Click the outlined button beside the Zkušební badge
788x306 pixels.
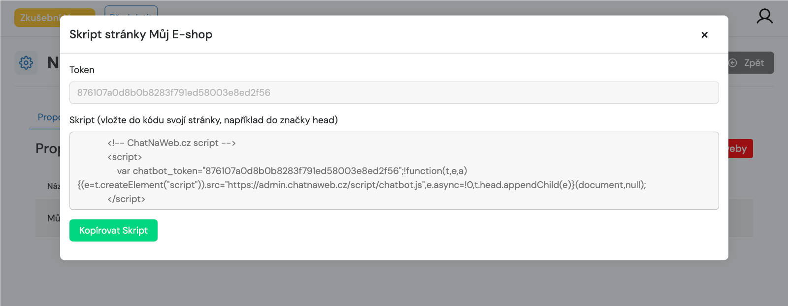click(x=131, y=11)
